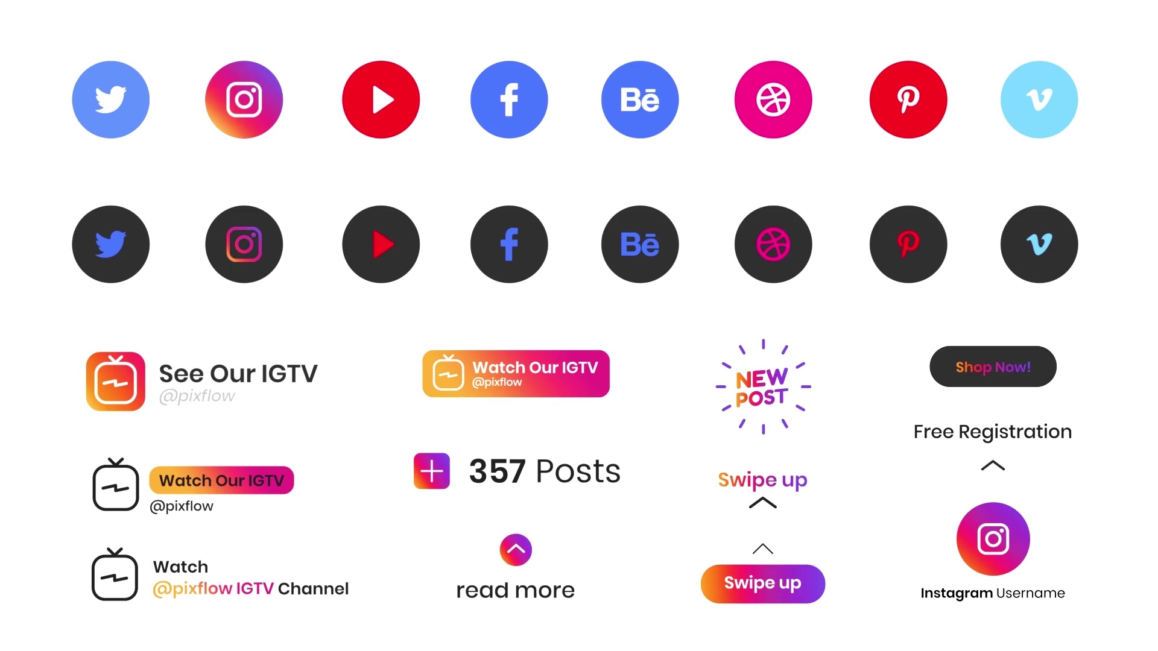Expand the read more upward chevron

[516, 549]
